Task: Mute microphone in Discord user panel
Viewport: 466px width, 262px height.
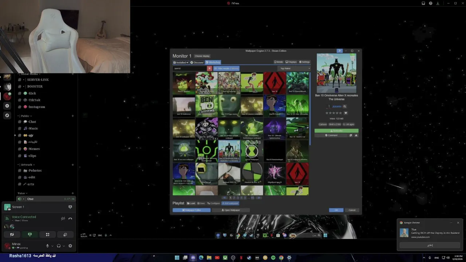Action: tap(47, 246)
